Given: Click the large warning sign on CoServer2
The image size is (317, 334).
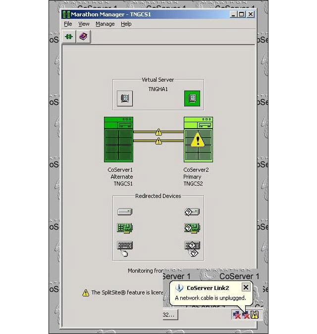Looking at the screenshot, I should coord(198,140).
